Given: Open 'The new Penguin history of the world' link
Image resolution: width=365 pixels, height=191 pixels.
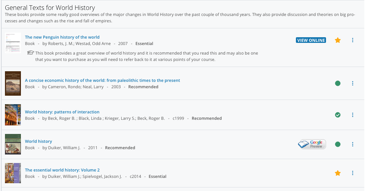Looking at the screenshot, I should [62, 37].
